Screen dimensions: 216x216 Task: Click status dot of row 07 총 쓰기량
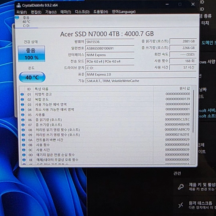pos(23,125)
